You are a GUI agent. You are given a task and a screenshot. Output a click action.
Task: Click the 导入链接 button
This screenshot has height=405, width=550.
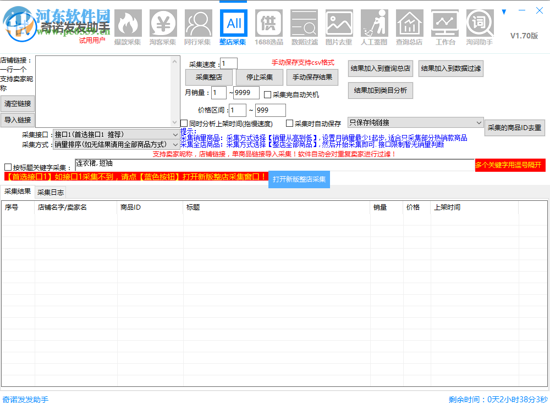pos(18,120)
